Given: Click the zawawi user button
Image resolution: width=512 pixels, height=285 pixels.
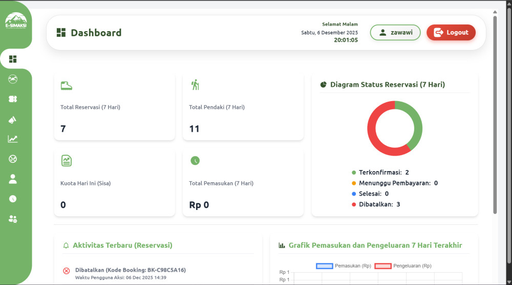Looking at the screenshot, I should point(395,33).
